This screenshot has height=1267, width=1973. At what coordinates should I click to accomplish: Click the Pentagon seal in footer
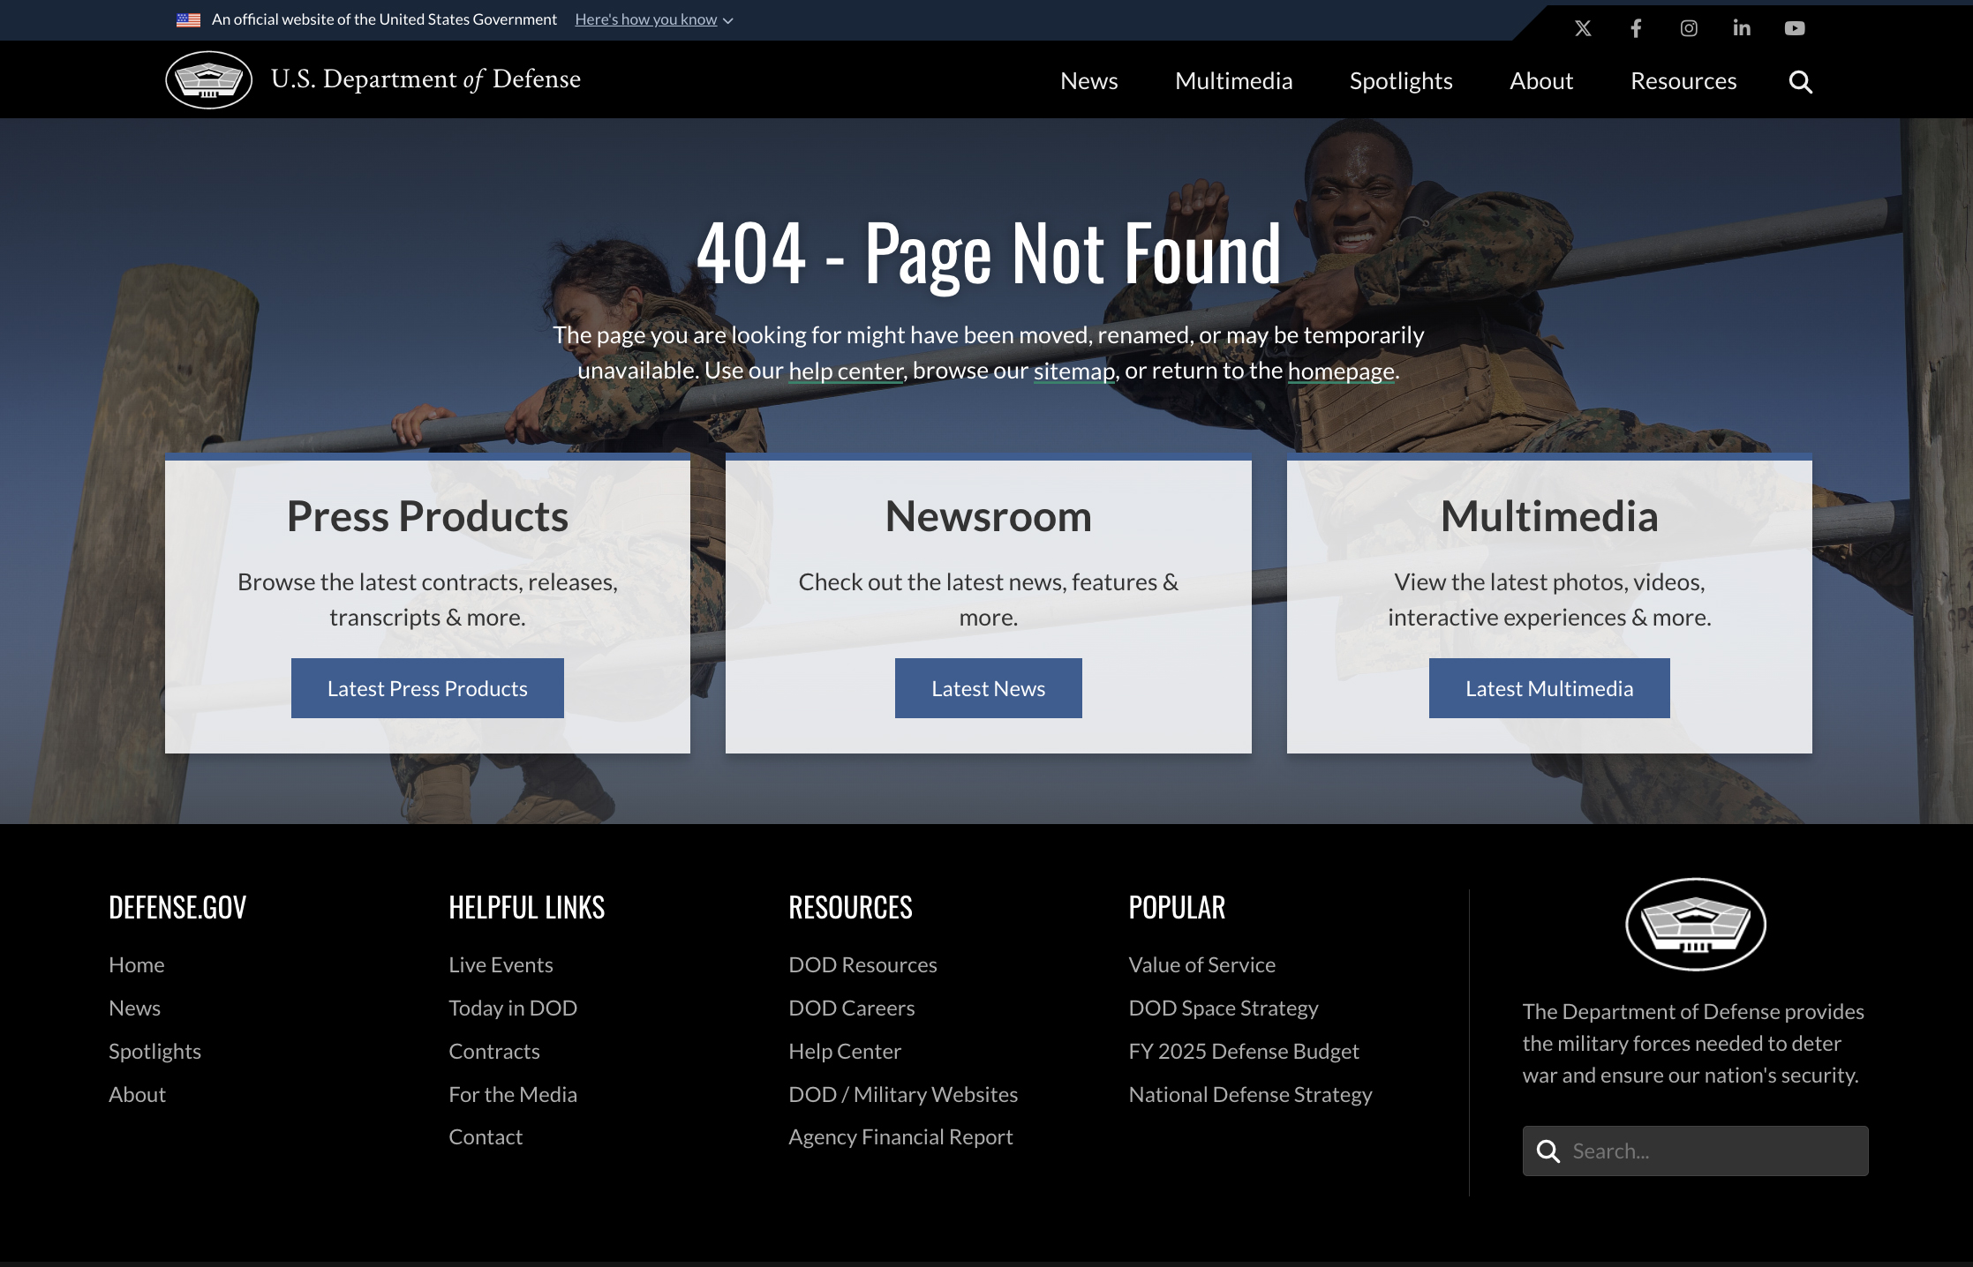(x=1695, y=924)
